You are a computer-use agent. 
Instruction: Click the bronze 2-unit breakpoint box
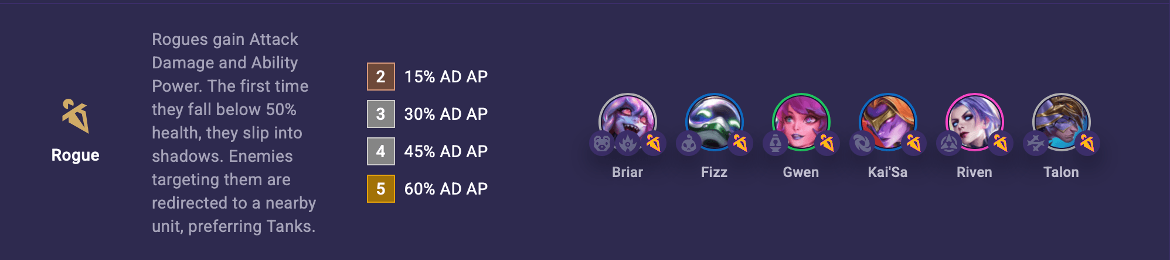click(x=381, y=77)
